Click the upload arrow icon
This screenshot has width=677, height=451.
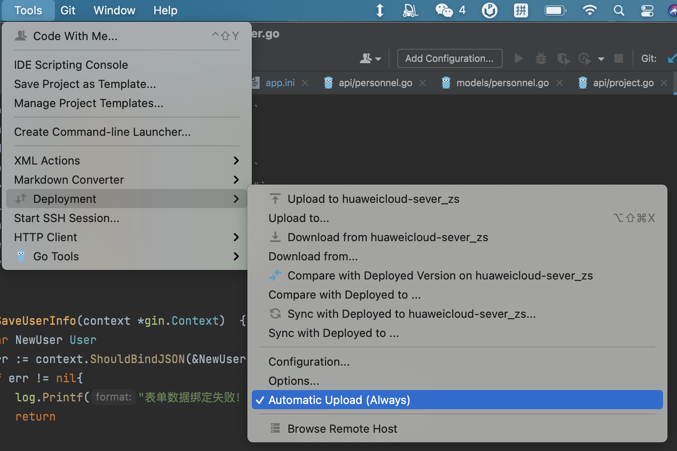275,199
